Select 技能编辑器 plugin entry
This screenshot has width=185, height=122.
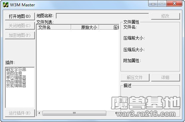[x=16, y=85]
